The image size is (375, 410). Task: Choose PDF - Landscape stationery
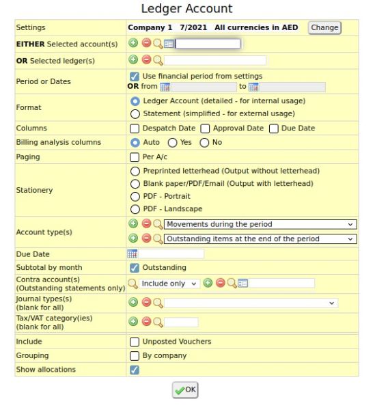[135, 209]
